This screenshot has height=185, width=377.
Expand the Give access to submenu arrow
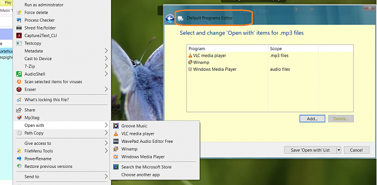click(106, 143)
